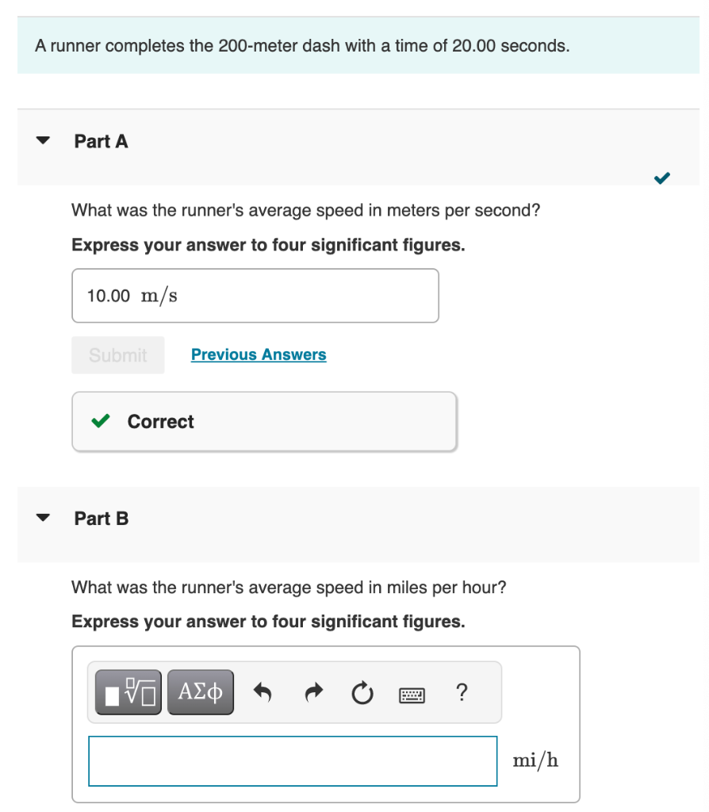Viewport: 709px width, 812px height.
Task: Expand the Part A heading
Action: pyautogui.click(x=101, y=141)
